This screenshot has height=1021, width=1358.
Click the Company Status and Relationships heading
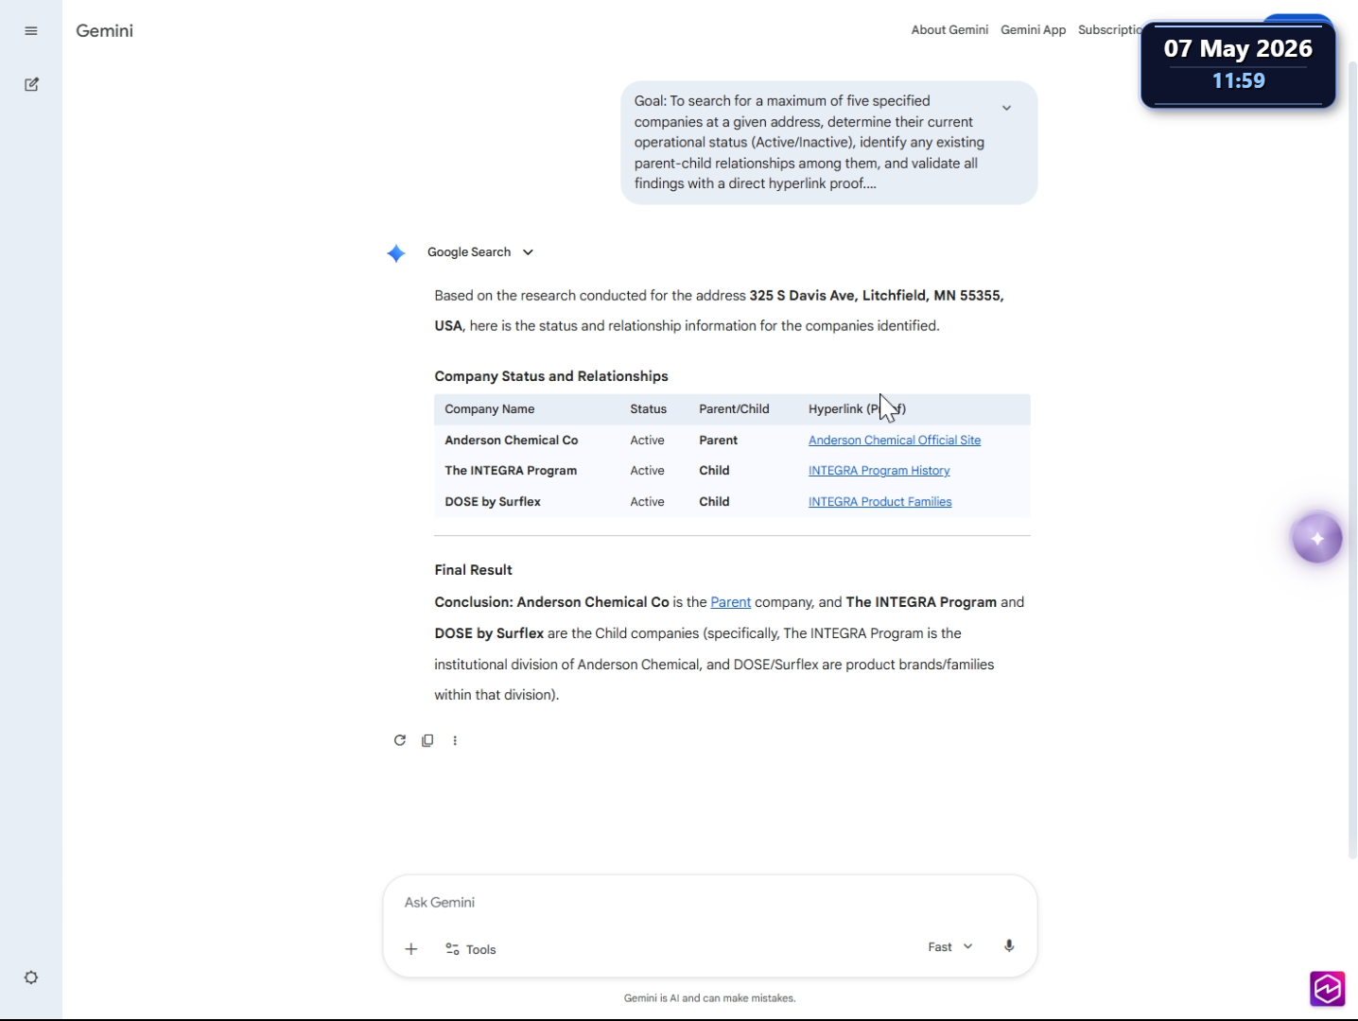coord(551,376)
